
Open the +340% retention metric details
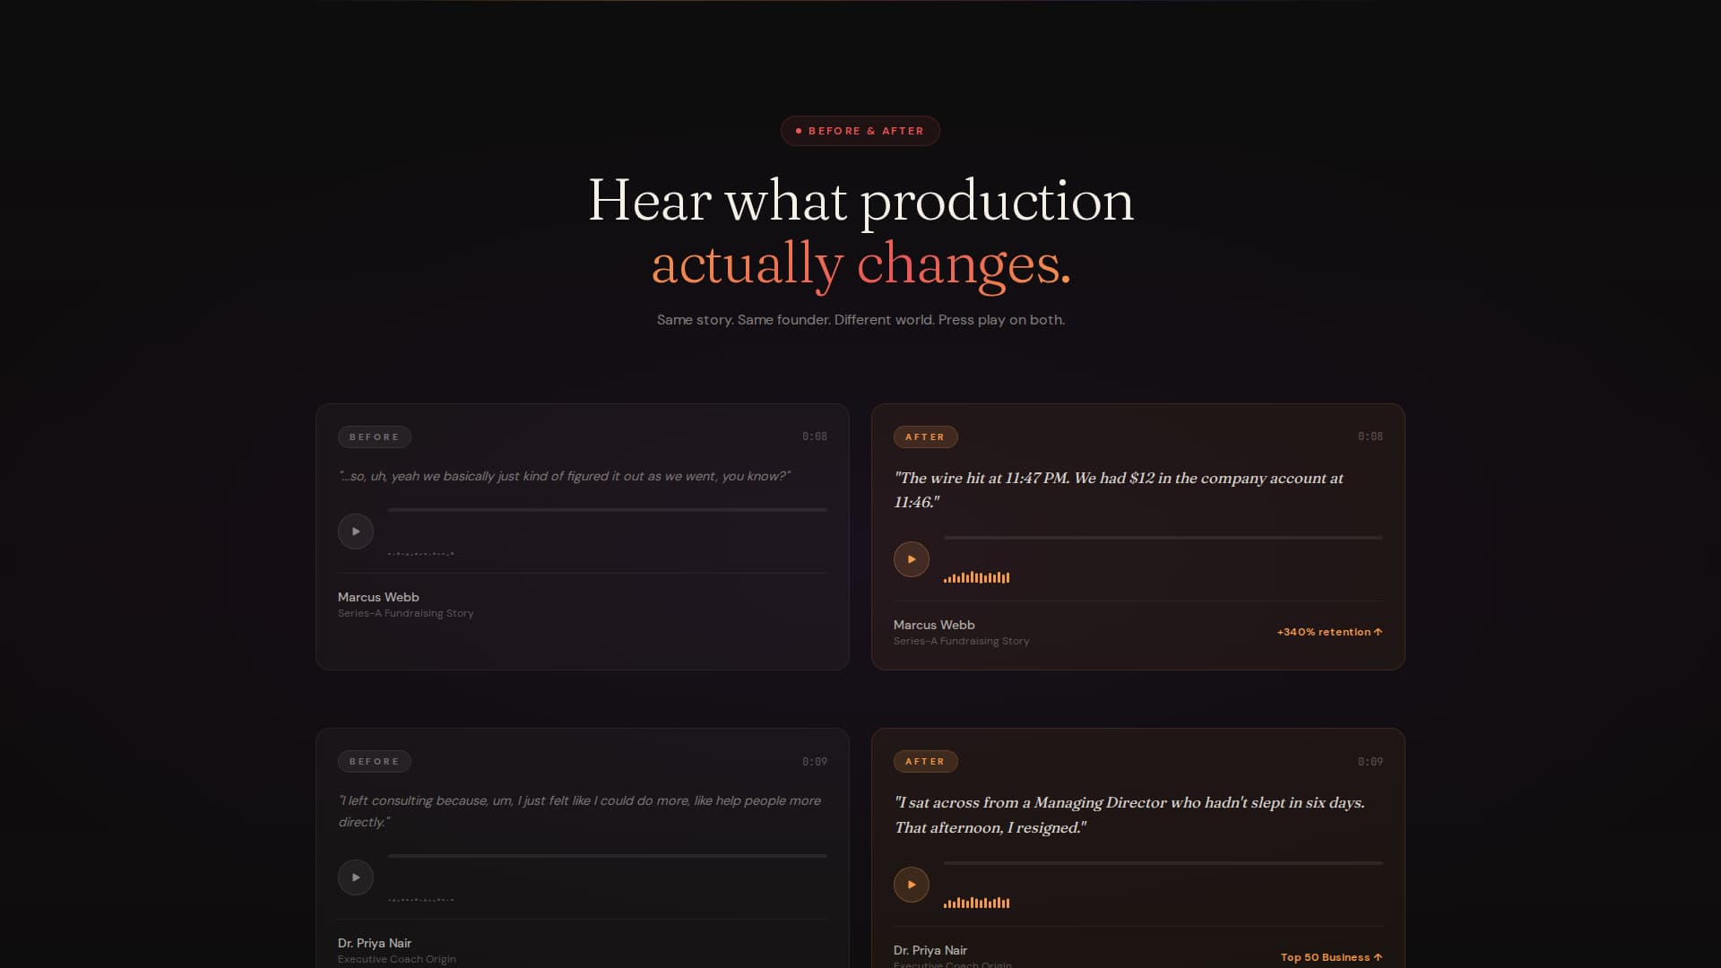tap(1328, 631)
